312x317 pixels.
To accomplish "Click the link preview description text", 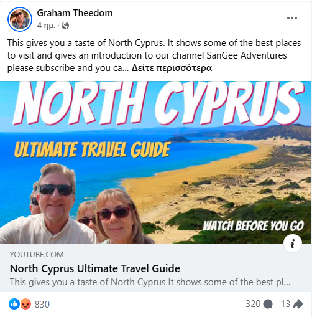I will click(150, 282).
